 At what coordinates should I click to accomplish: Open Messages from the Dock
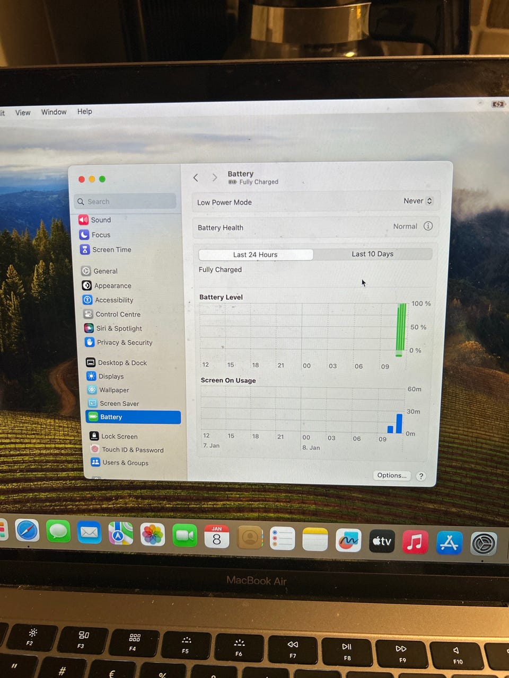click(58, 531)
